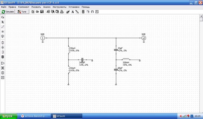This screenshot has height=119, width=203.
Task: Choose the wire drawing line tool
Action: (x=3, y=27)
